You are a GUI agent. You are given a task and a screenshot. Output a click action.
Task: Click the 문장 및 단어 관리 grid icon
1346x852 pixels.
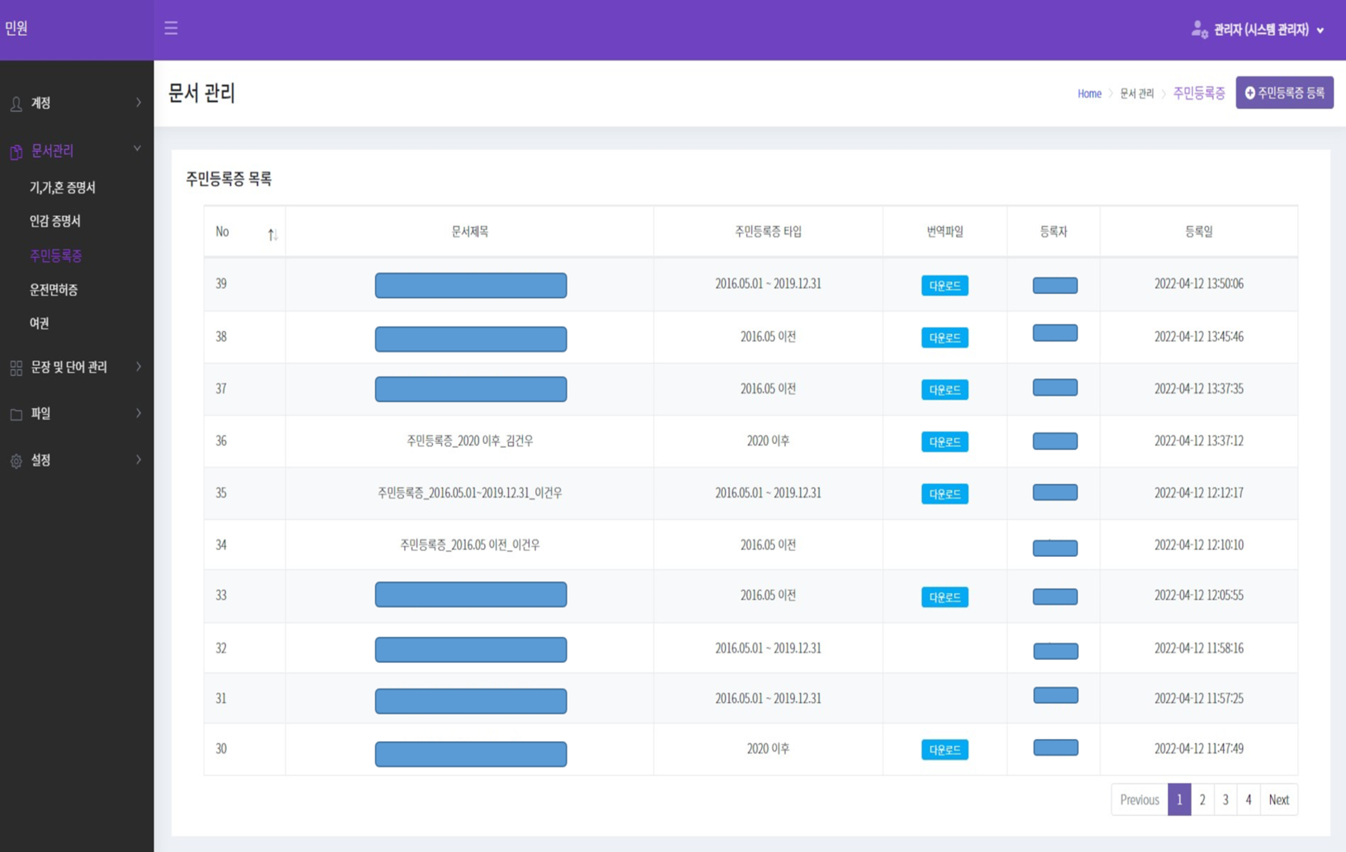[16, 368]
